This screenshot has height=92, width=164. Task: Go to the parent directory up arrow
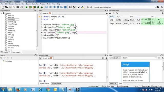coord(162,7)
